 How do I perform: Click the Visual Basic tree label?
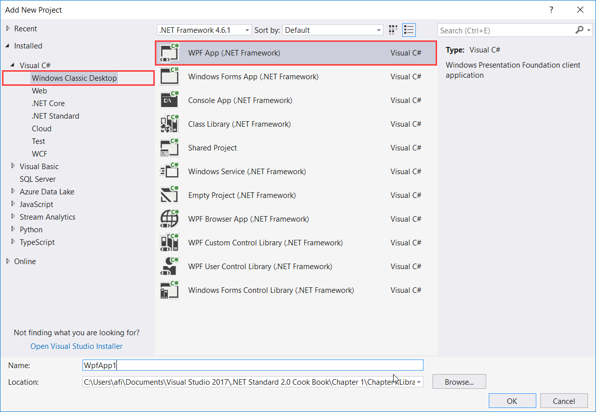pos(39,166)
